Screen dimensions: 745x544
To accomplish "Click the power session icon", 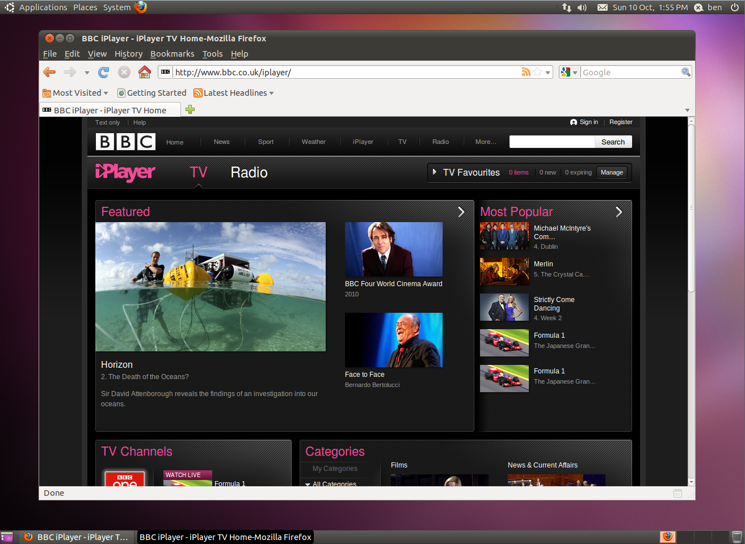I will click(734, 7).
